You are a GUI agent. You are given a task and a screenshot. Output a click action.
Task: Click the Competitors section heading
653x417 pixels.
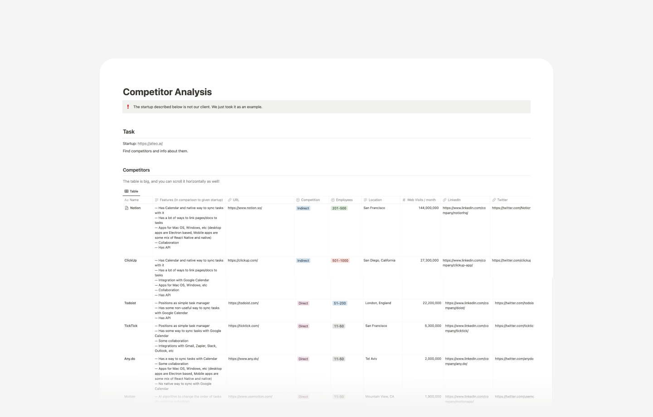click(x=136, y=170)
